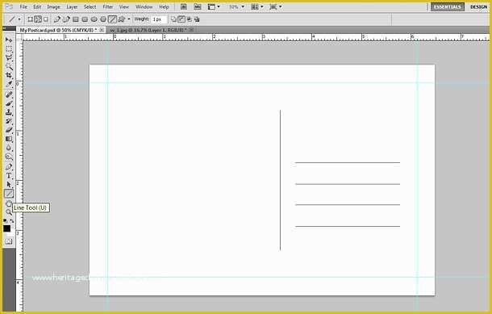This screenshot has height=314, width=492.
Task: Choose Paths mode in options bar
Action: tap(38, 19)
